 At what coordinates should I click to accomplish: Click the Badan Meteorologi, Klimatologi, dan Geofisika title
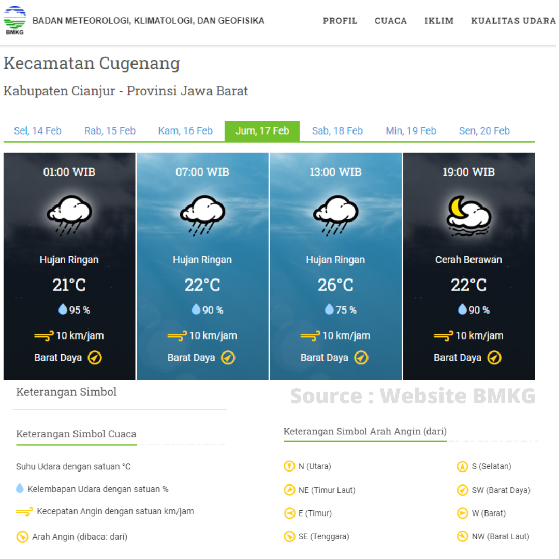pyautogui.click(x=149, y=21)
